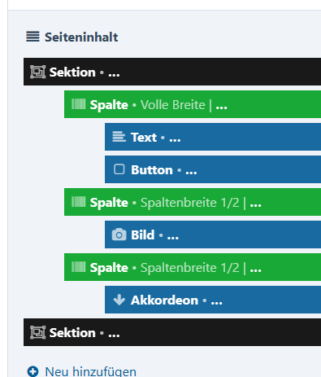
Task: Expand the Spalte Volle Breite row
Action: (193, 104)
